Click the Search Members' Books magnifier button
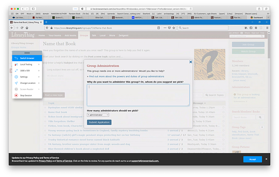The height and width of the screenshot is (177, 279). point(260,117)
